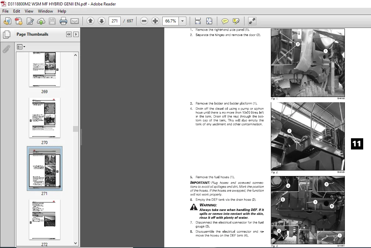This screenshot has width=371, height=248.
Task: Click the fit one full page icon
Action: click(x=209, y=21)
